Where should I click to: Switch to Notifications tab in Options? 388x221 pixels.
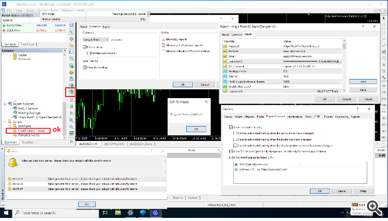click(295, 117)
